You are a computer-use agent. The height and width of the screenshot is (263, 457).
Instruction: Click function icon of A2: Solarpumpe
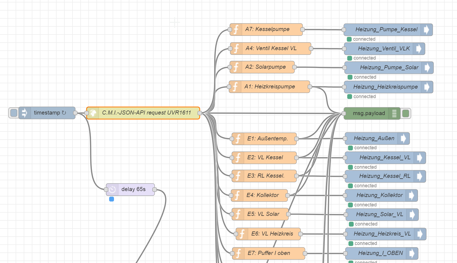tap(236, 67)
